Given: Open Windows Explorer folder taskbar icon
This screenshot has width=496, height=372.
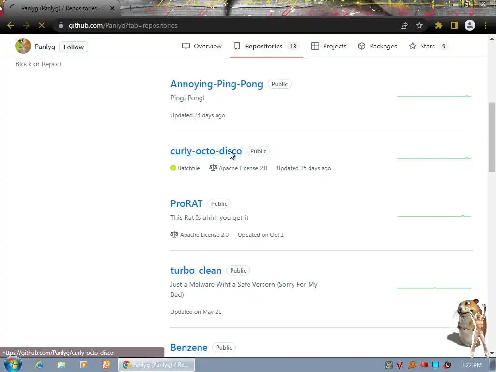Looking at the screenshot, I should tap(62, 365).
